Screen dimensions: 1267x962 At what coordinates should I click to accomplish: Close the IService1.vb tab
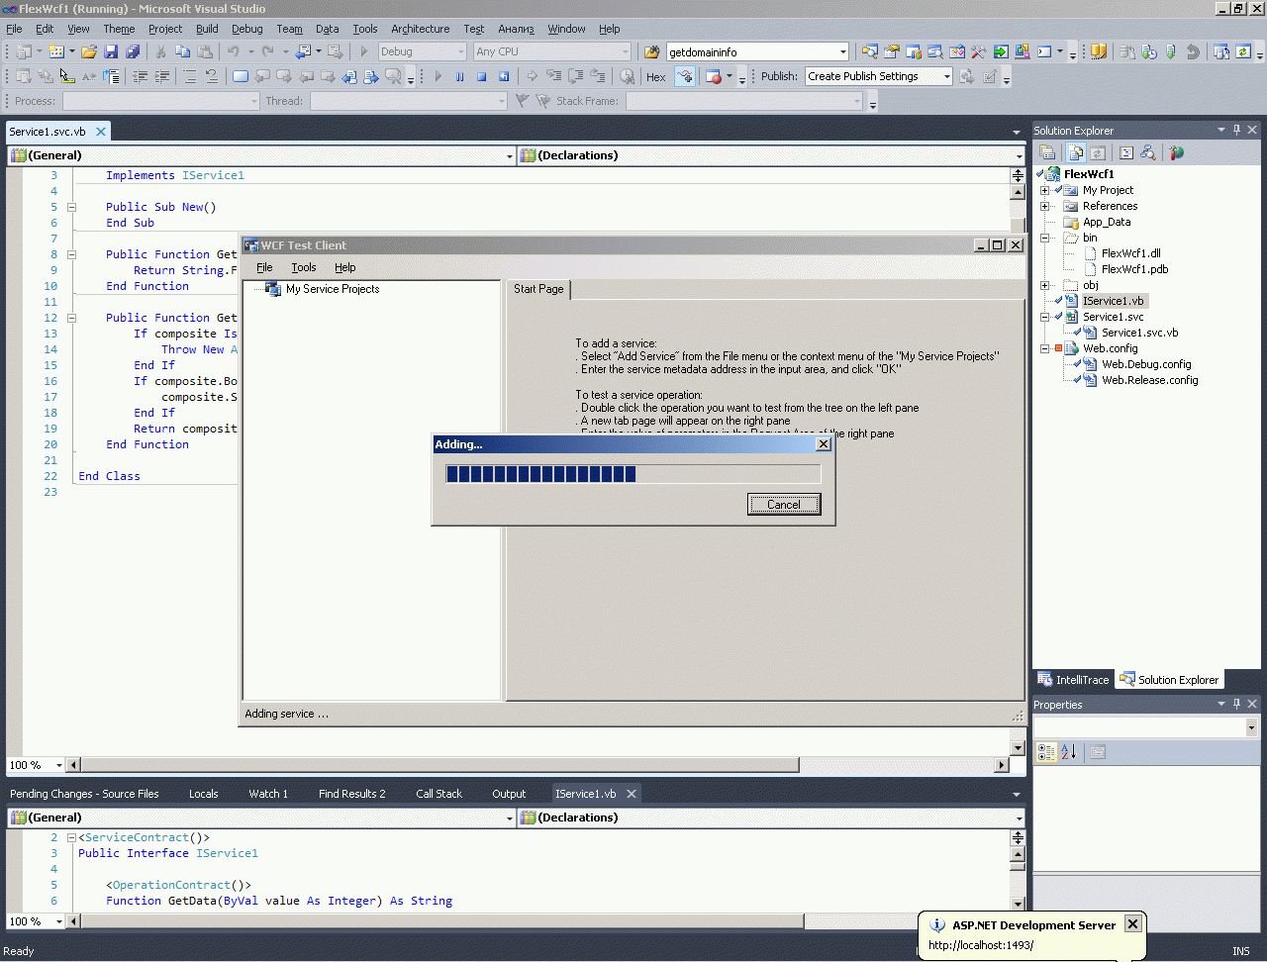[632, 794]
